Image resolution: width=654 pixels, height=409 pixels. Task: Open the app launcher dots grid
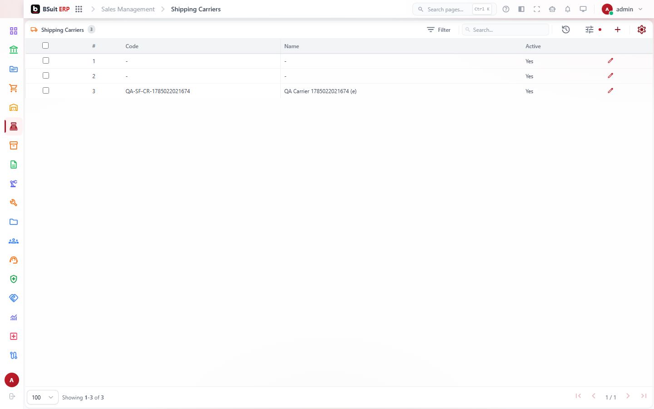click(79, 9)
